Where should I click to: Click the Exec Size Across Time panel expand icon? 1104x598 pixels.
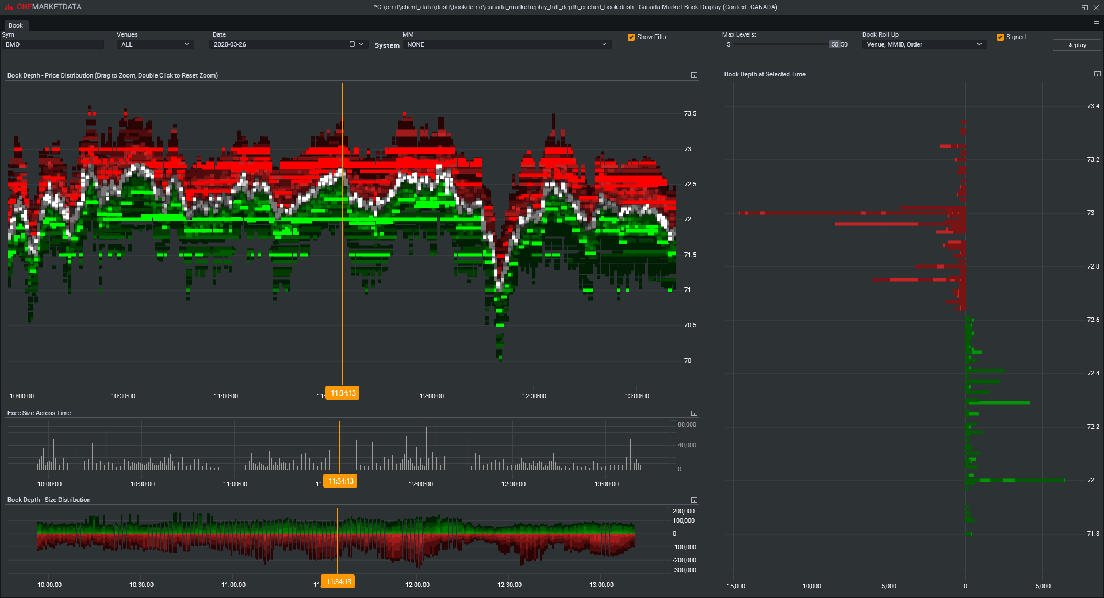[x=694, y=413]
